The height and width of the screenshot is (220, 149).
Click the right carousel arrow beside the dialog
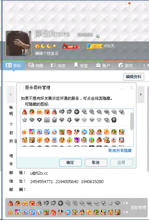pos(141,95)
